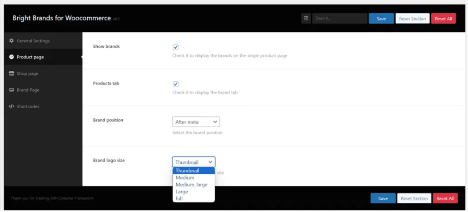Choose Thumbnail from the logo size list
The image size is (468, 212).
pos(194,171)
